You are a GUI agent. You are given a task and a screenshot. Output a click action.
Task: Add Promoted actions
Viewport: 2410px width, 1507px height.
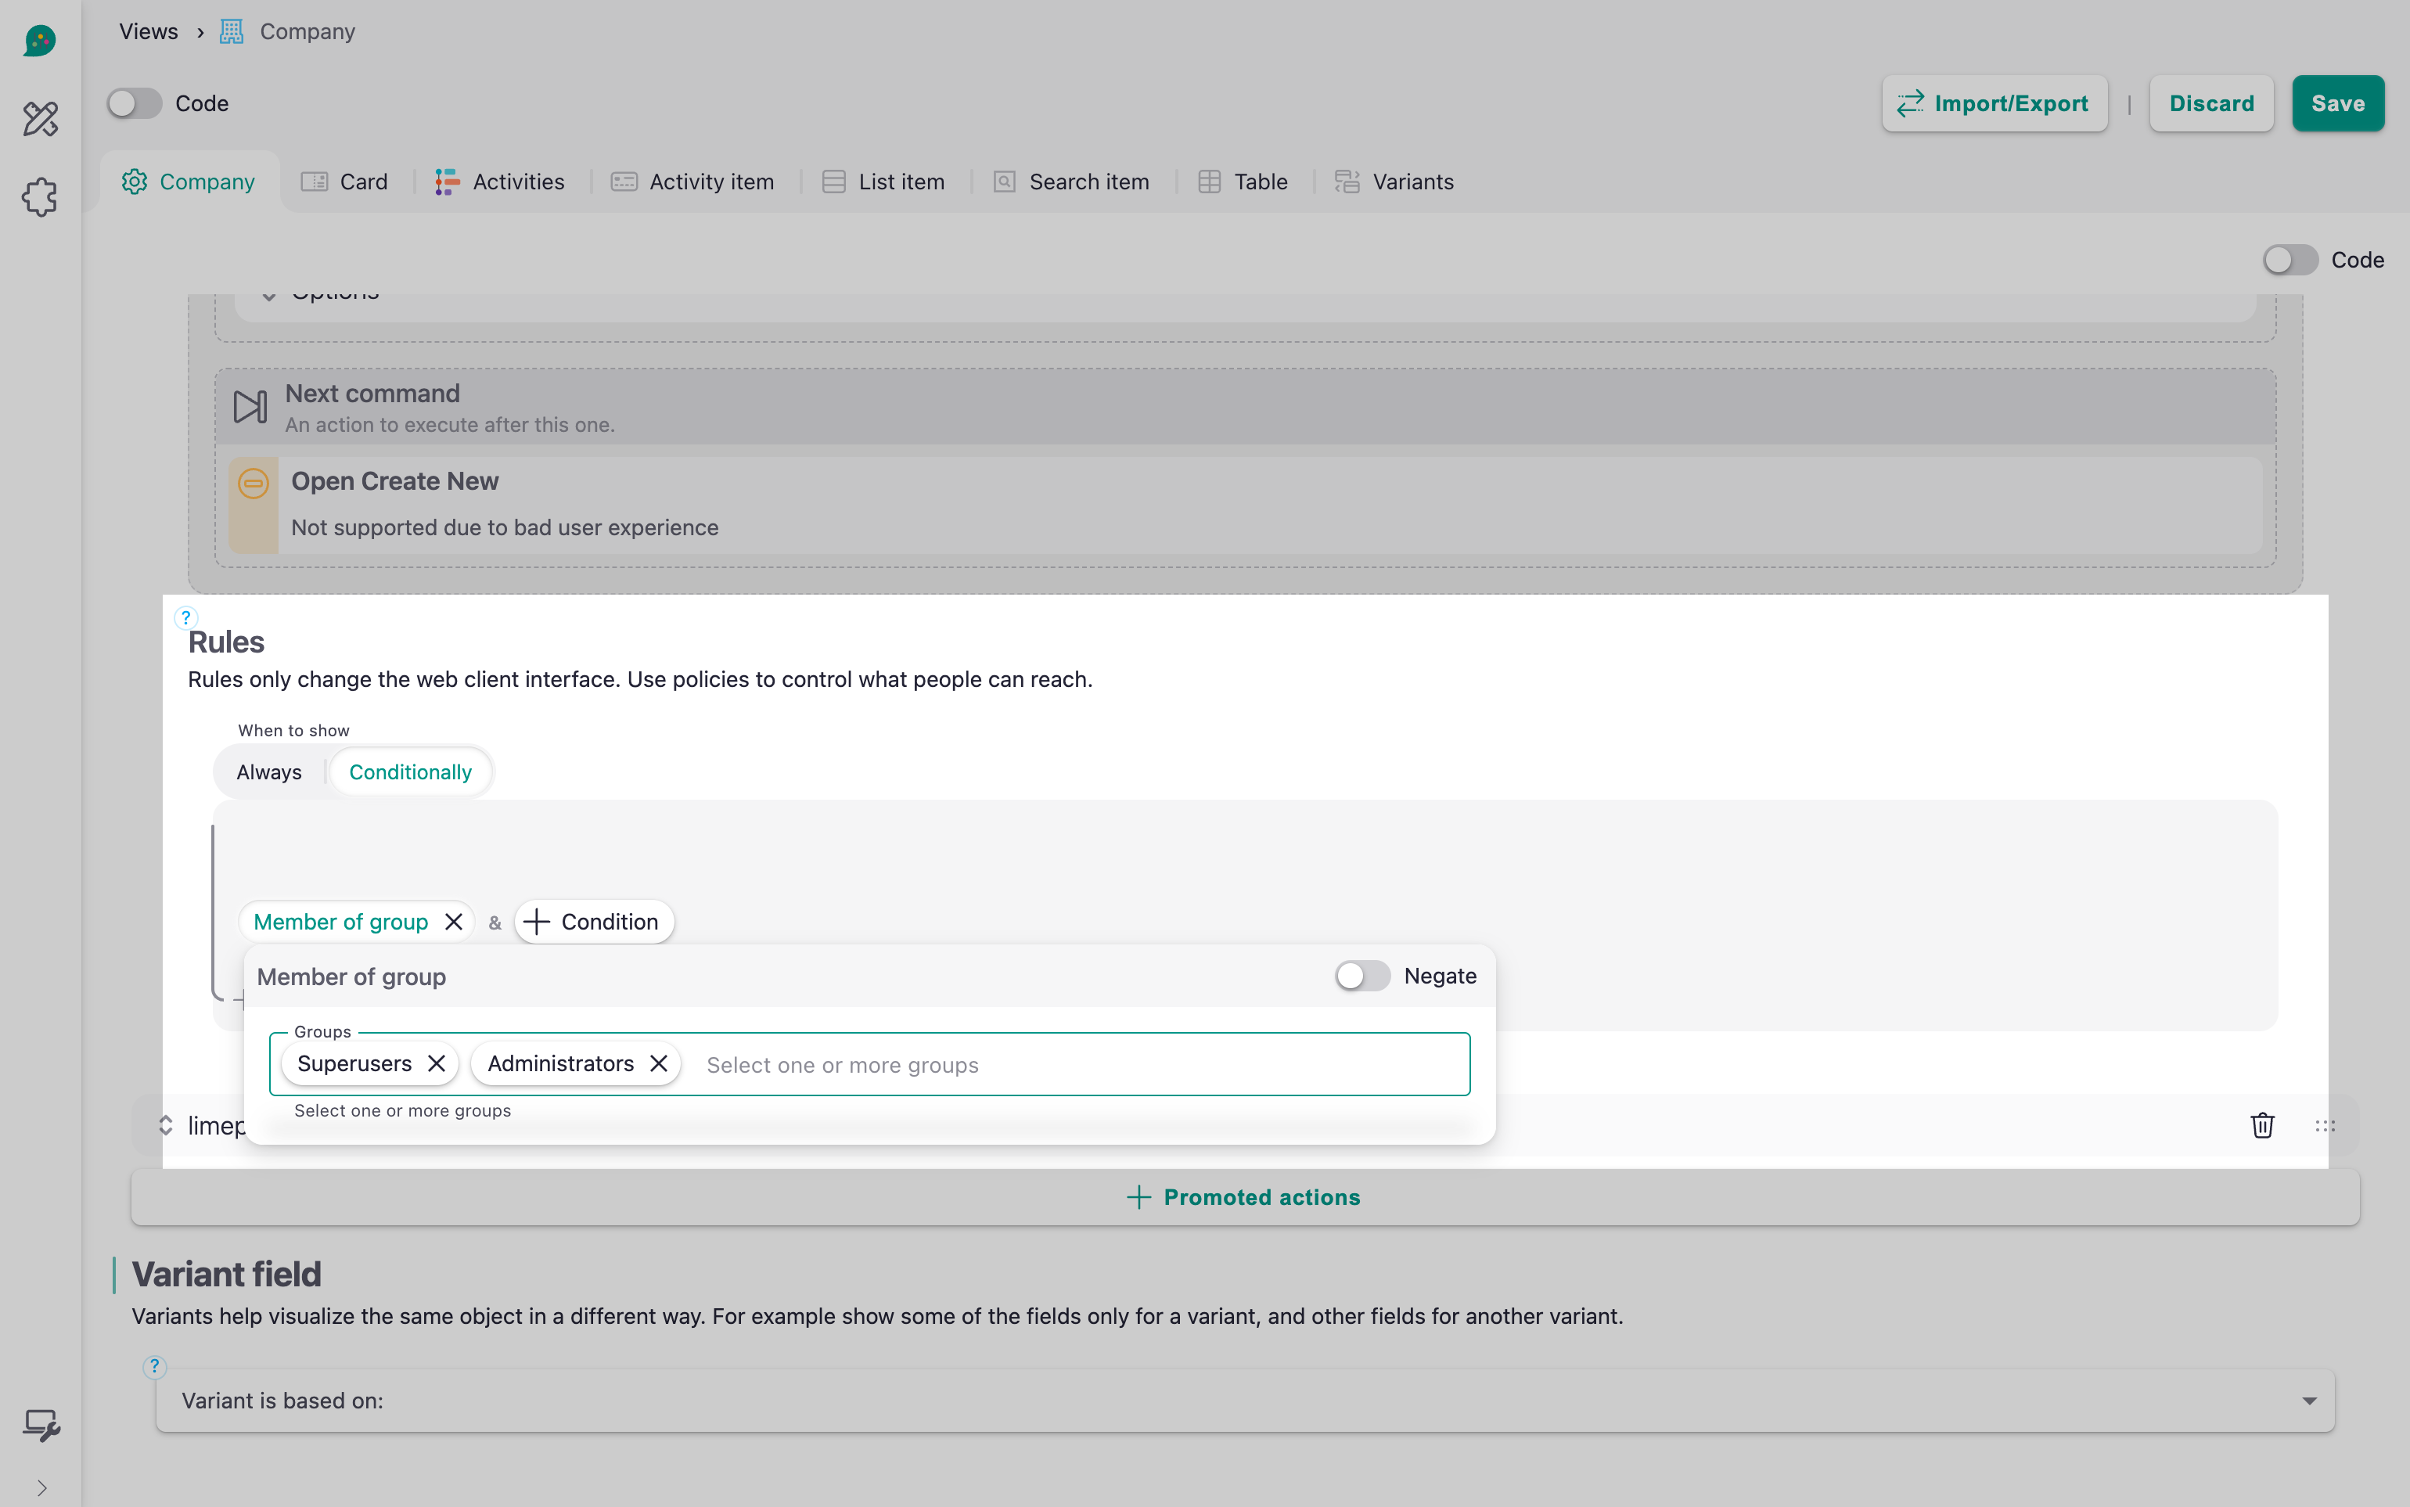[x=1245, y=1197]
